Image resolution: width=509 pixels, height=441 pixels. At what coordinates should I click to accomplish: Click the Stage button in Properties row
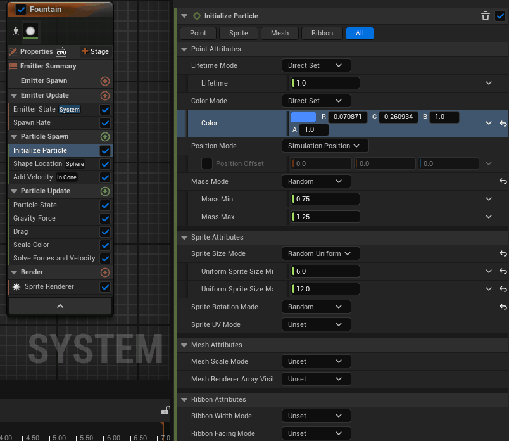(x=95, y=51)
